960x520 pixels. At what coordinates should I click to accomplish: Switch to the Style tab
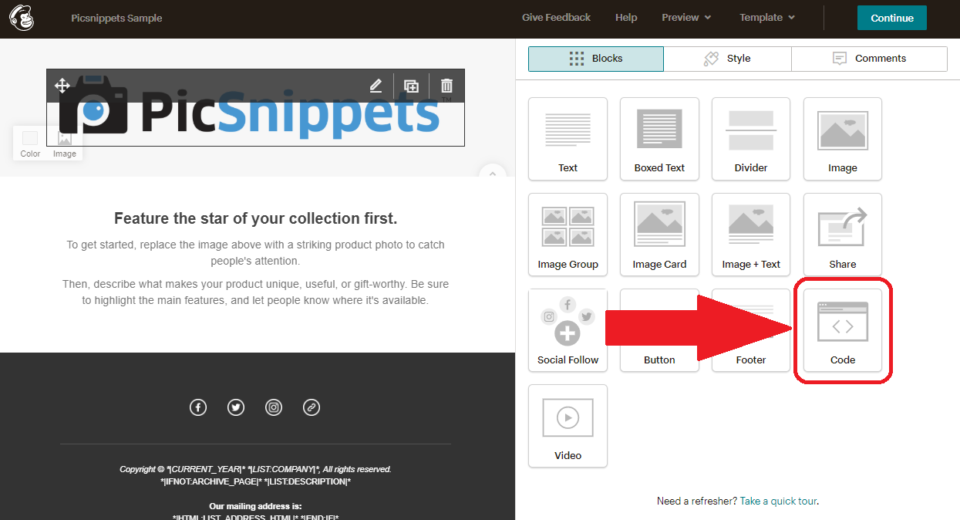[727, 59]
